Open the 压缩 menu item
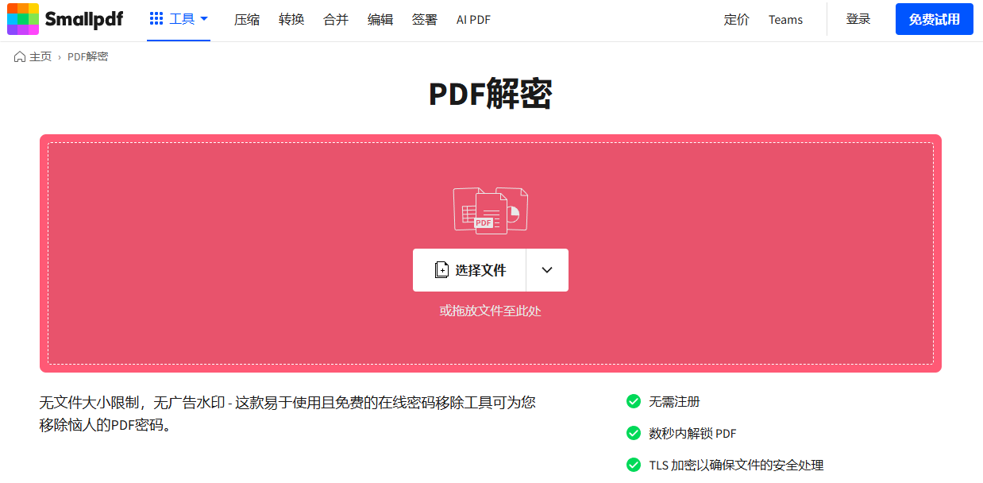983x483 pixels. (247, 20)
